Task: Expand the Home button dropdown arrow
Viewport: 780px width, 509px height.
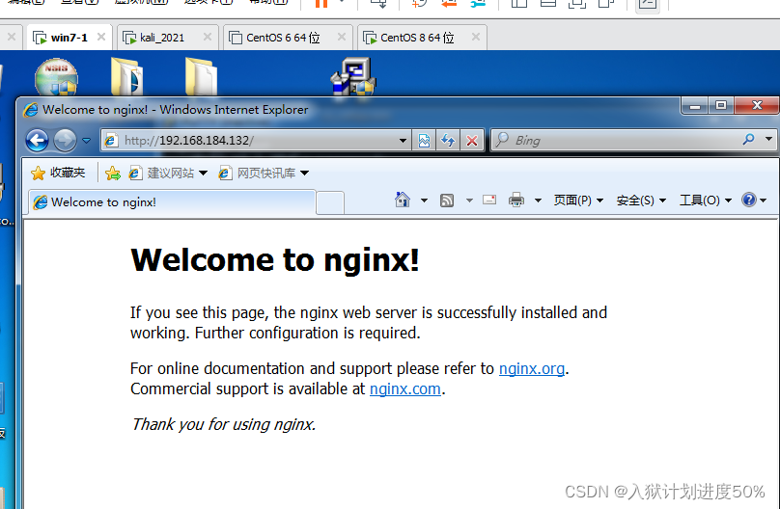Action: pos(424,201)
